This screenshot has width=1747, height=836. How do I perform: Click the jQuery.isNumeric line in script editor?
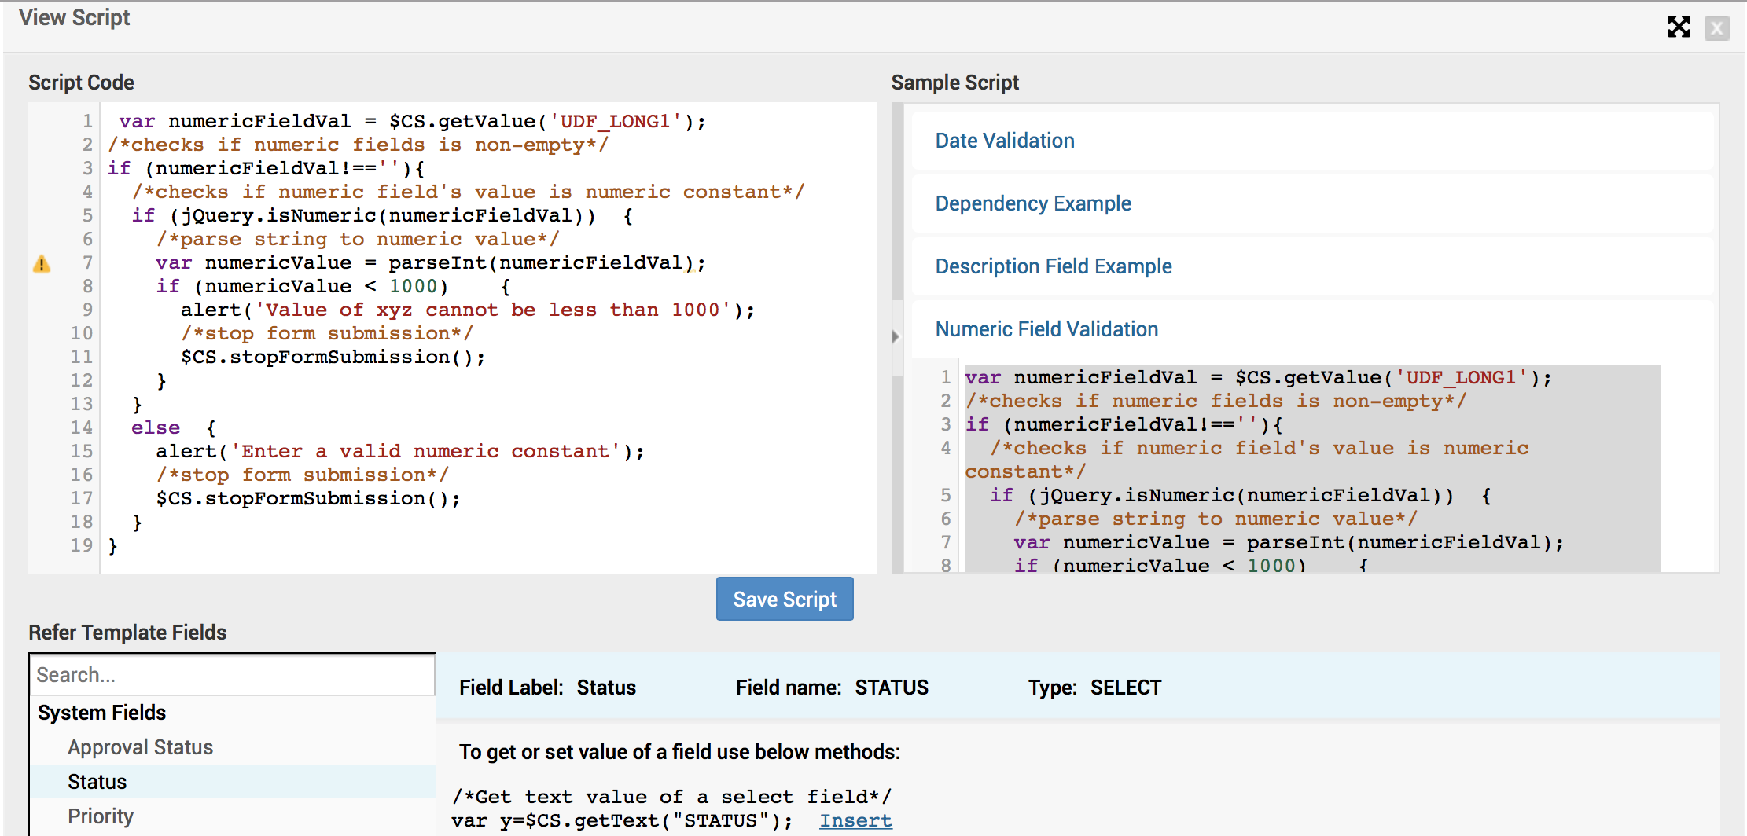pyautogui.click(x=382, y=215)
